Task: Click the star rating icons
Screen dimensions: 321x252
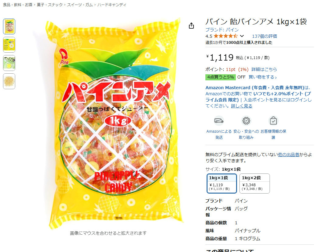Action: point(225,36)
